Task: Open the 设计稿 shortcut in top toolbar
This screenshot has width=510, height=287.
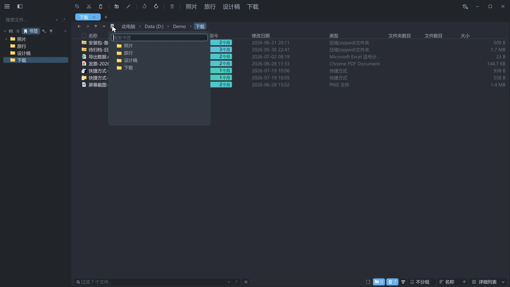Action: 231,7
